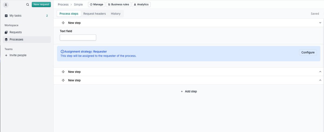Click drag handle of the last New step
The image size is (324, 132).
pyautogui.click(x=63, y=80)
